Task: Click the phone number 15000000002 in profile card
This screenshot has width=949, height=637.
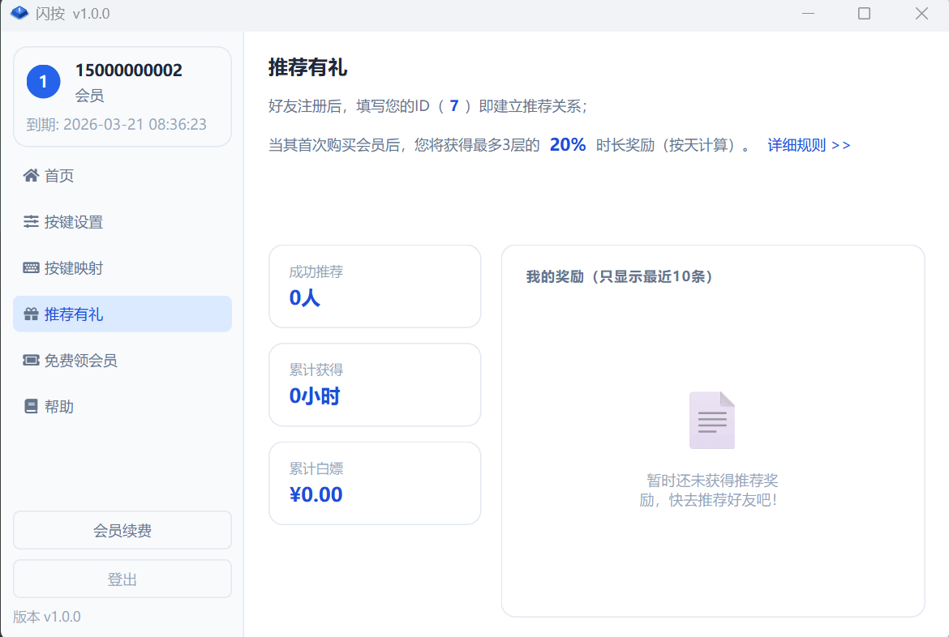Action: click(129, 71)
